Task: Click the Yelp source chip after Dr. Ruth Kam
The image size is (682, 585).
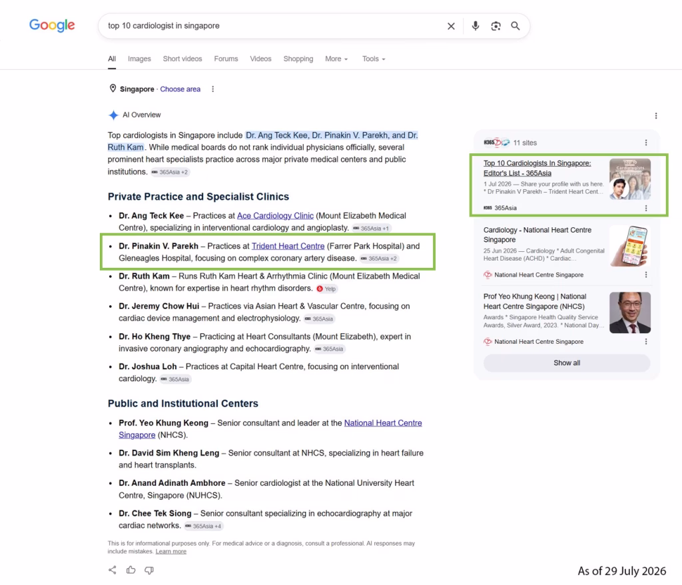Action: (x=326, y=289)
